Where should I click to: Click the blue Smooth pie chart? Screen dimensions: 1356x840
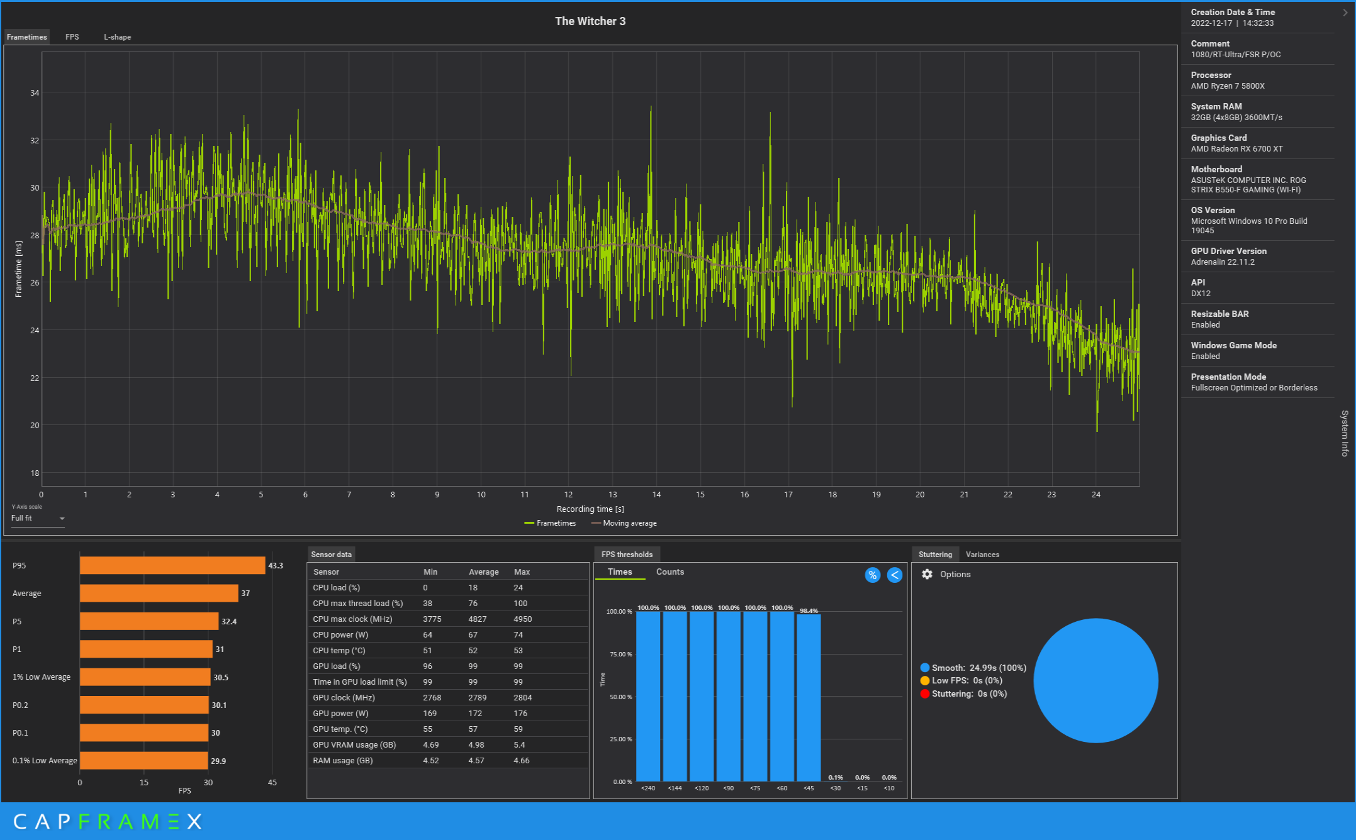point(1095,680)
